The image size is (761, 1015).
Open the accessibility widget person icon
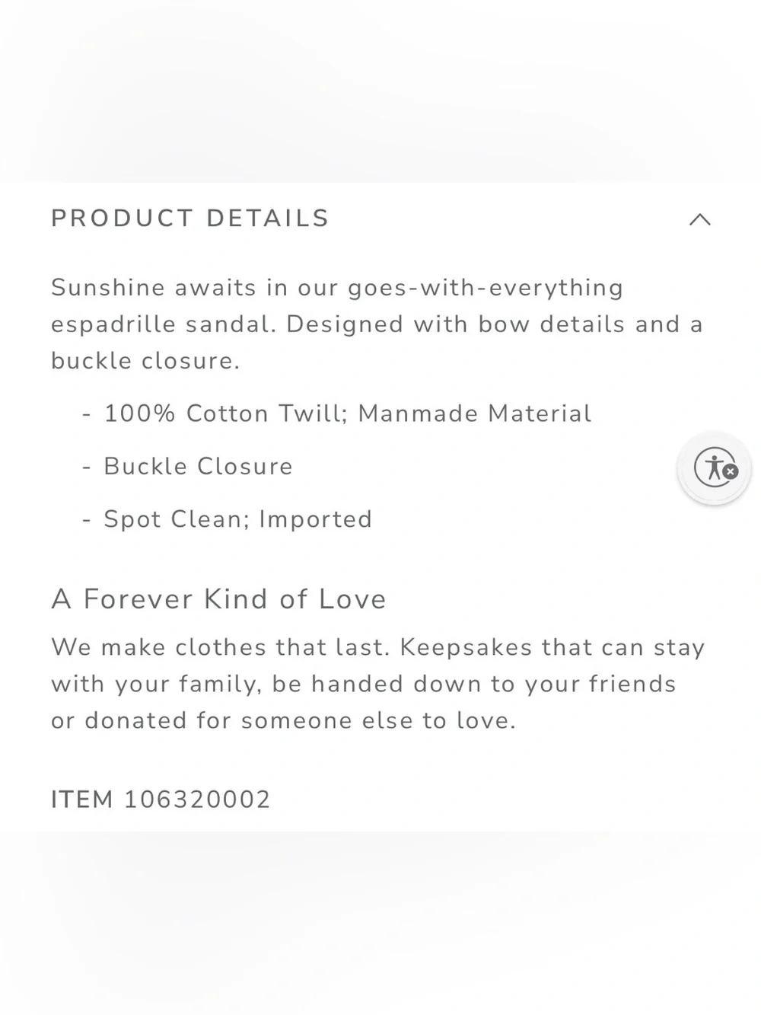(712, 467)
